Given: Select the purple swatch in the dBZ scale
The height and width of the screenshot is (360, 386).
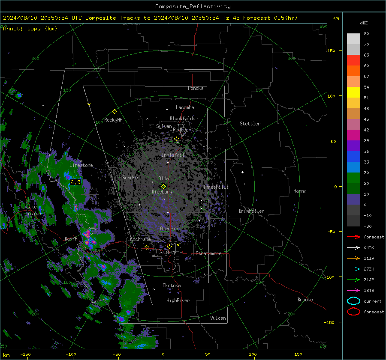Looking at the screenshot, I should (353, 146).
